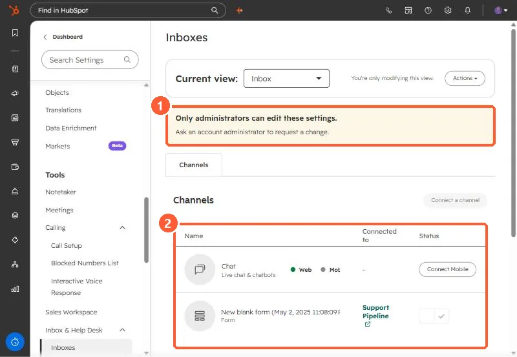The height and width of the screenshot is (357, 517).
Task: Open the Actions dropdown
Action: [x=465, y=78]
